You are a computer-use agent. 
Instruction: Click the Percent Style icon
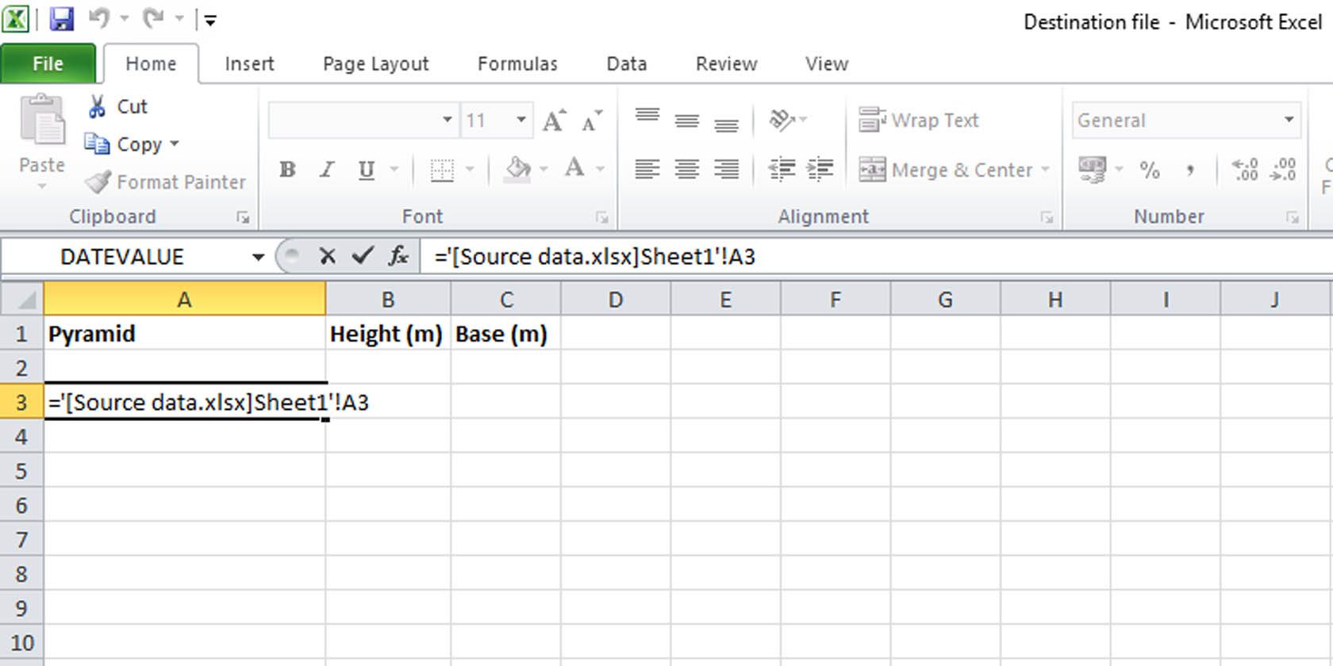[1149, 170]
